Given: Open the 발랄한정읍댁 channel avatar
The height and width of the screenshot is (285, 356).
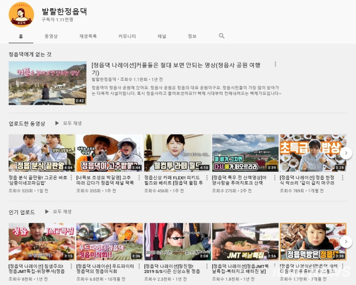Looking at the screenshot, I should click(x=21, y=14).
